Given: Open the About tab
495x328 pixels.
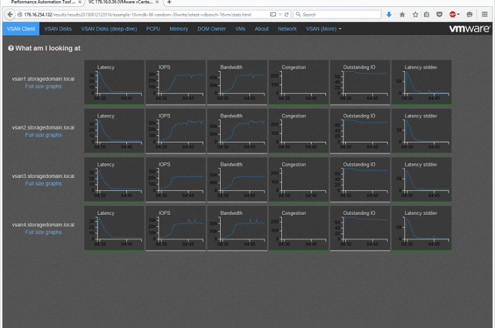Looking at the screenshot, I should click(261, 29).
